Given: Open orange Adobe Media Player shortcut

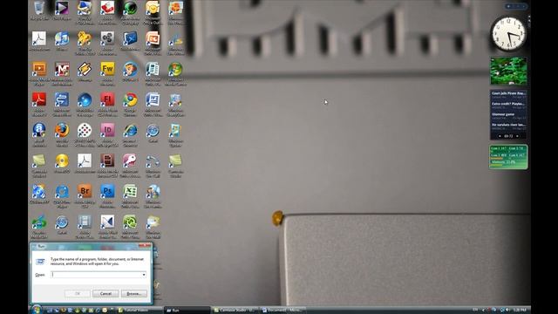Looking at the screenshot, I should pyautogui.click(x=39, y=69).
